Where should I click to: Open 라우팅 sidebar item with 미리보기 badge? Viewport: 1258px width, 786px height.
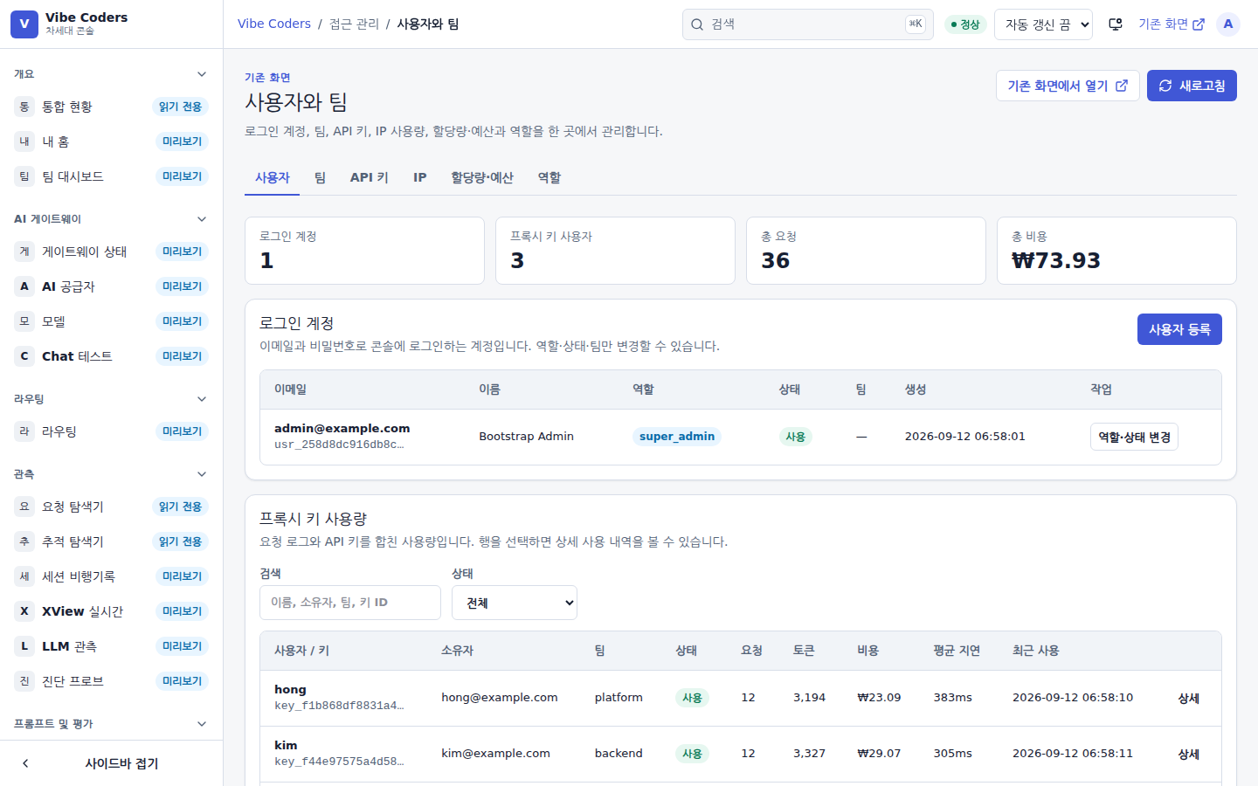(x=111, y=431)
